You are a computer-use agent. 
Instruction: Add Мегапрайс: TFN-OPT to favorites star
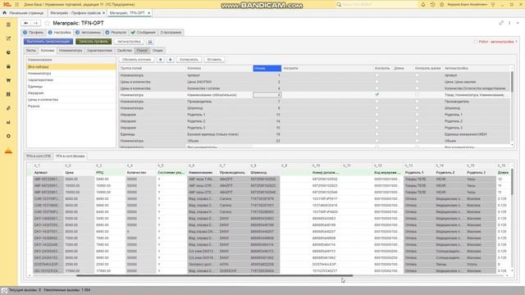point(47,23)
